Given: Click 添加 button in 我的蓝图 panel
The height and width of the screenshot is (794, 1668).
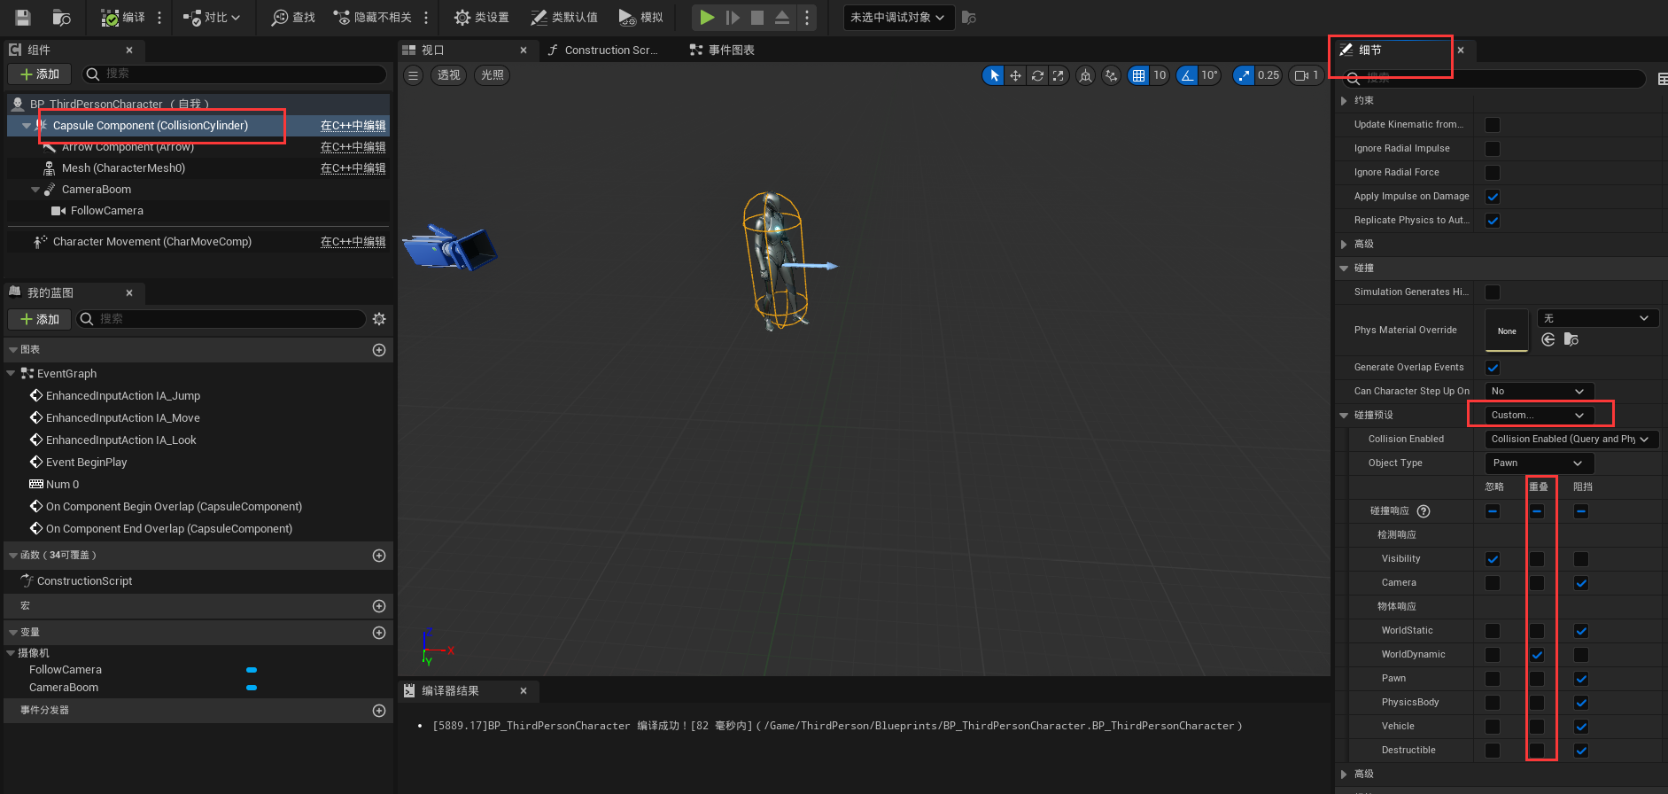Looking at the screenshot, I should click(40, 319).
